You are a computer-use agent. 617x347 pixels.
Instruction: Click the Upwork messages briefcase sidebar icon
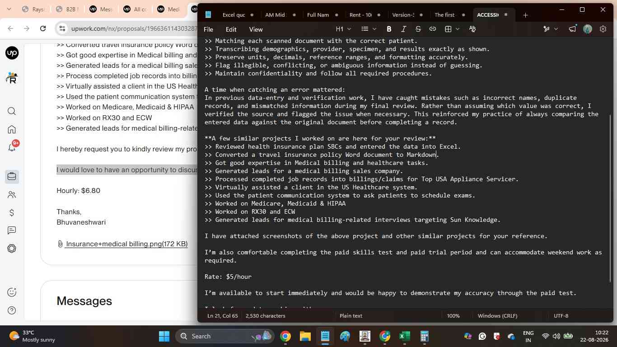[12, 176]
